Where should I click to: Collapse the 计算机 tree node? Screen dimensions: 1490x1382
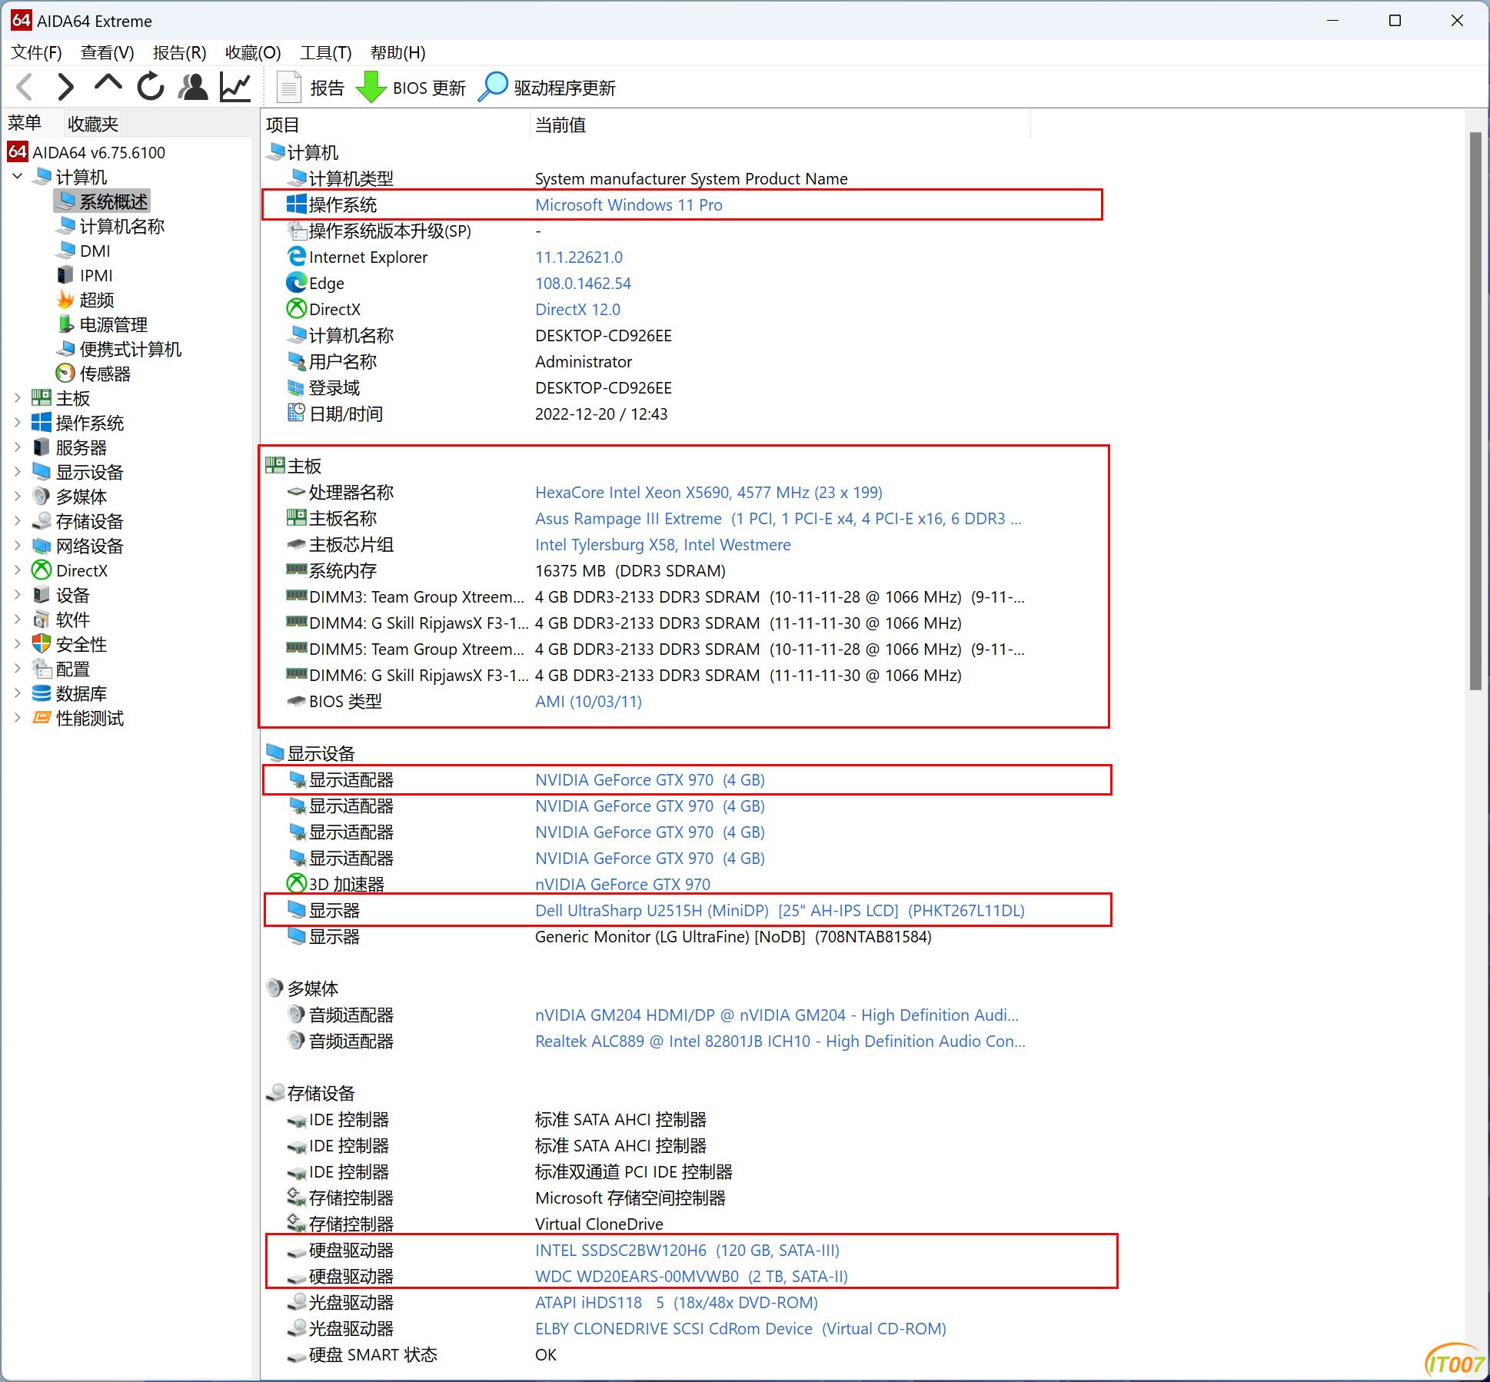coord(18,177)
